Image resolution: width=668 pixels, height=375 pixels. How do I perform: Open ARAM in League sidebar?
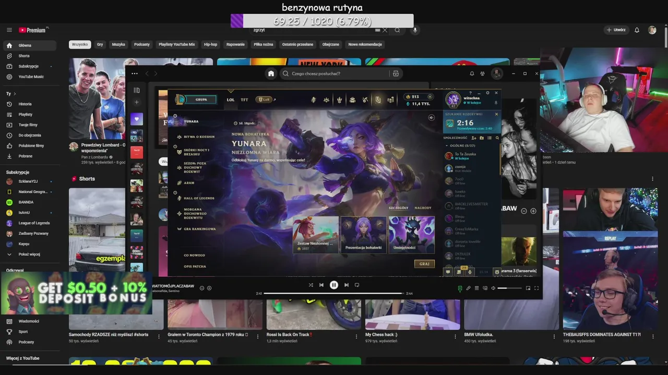click(189, 183)
